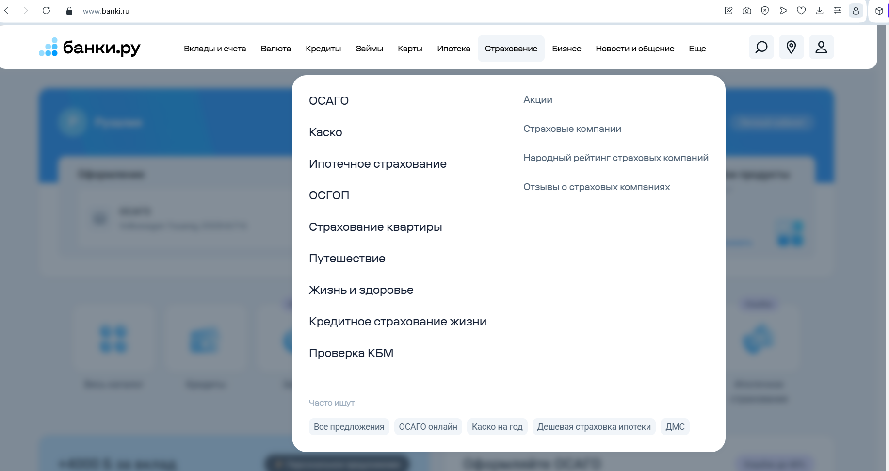Expand the Еще menu
889x471 pixels.
coord(697,49)
